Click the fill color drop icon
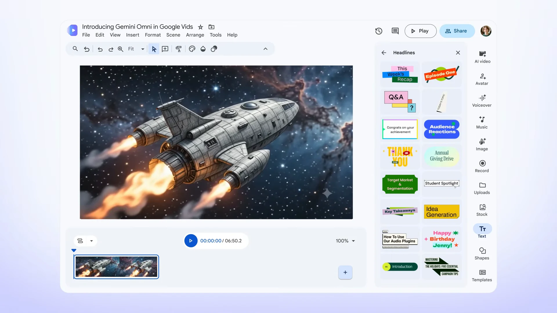This screenshot has width=557, height=313. 203,49
